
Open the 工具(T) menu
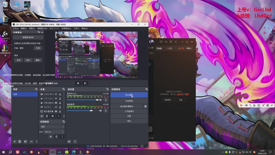click(76, 29)
